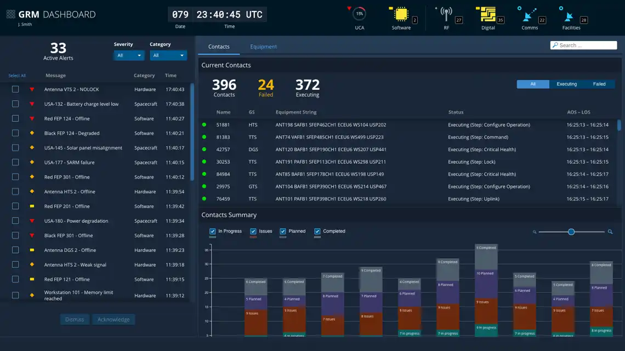Click yellow caution icon for Red FEP 201

click(32, 206)
